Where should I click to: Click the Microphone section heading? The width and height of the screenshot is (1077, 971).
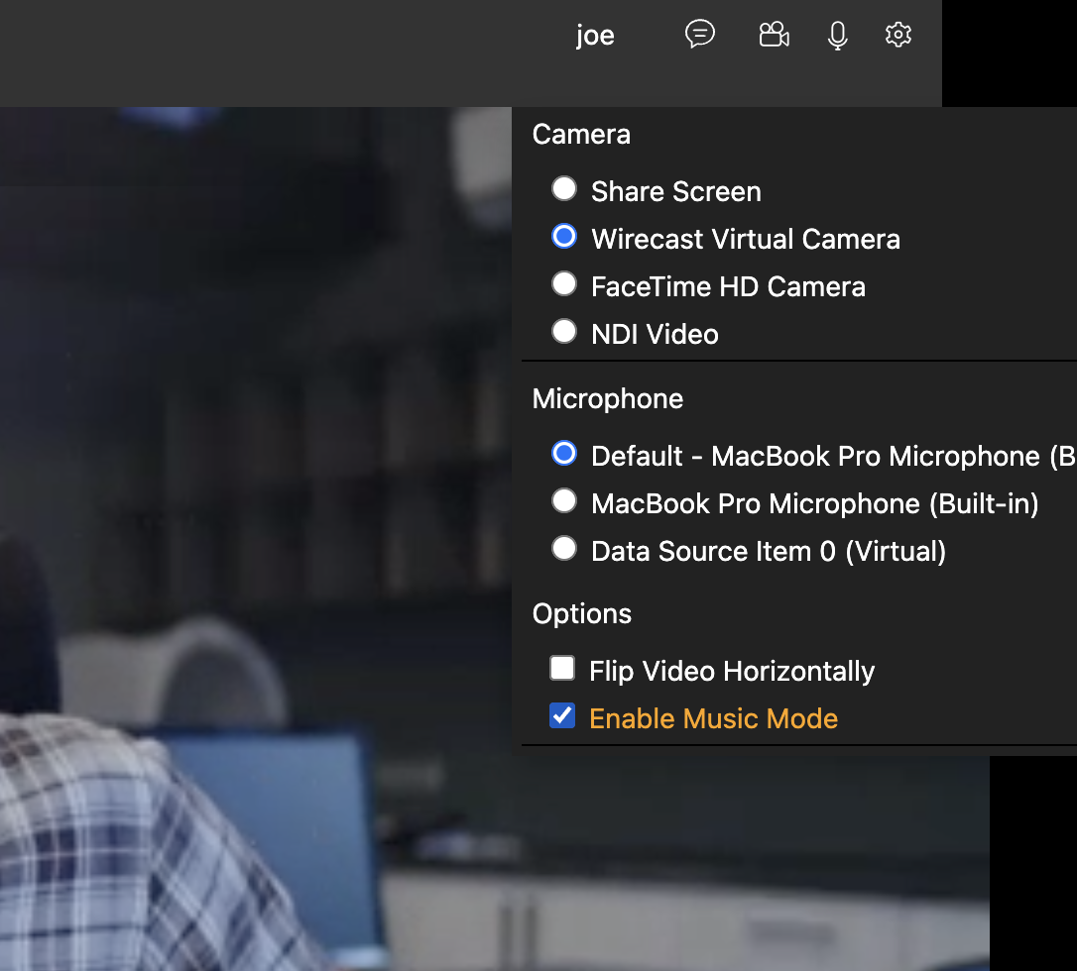(608, 398)
